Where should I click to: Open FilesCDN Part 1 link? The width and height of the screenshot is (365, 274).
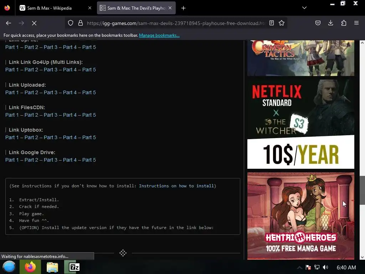coord(12,115)
